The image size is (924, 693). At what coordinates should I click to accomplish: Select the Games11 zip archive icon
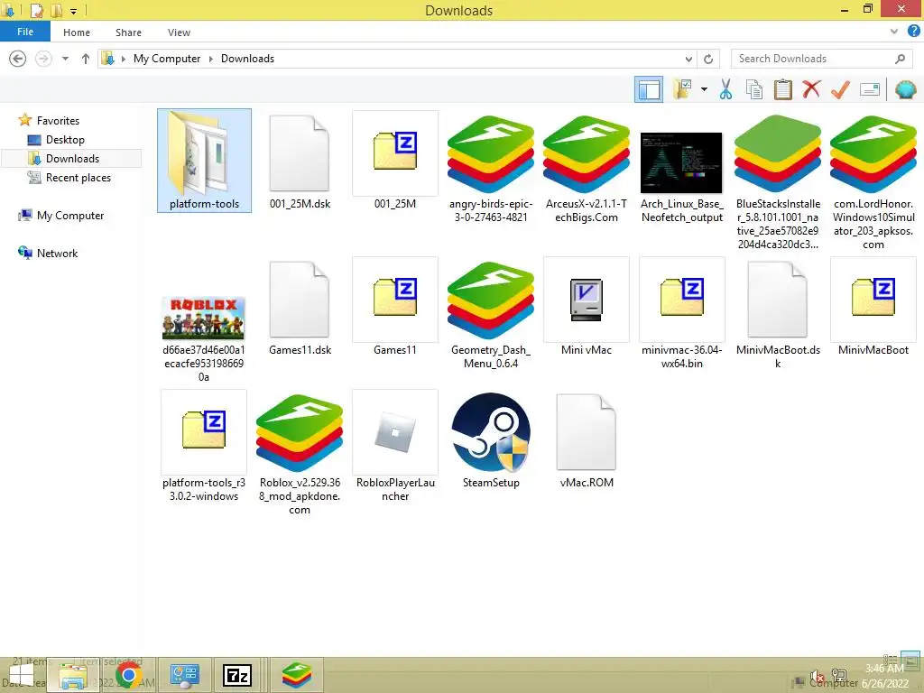point(395,297)
